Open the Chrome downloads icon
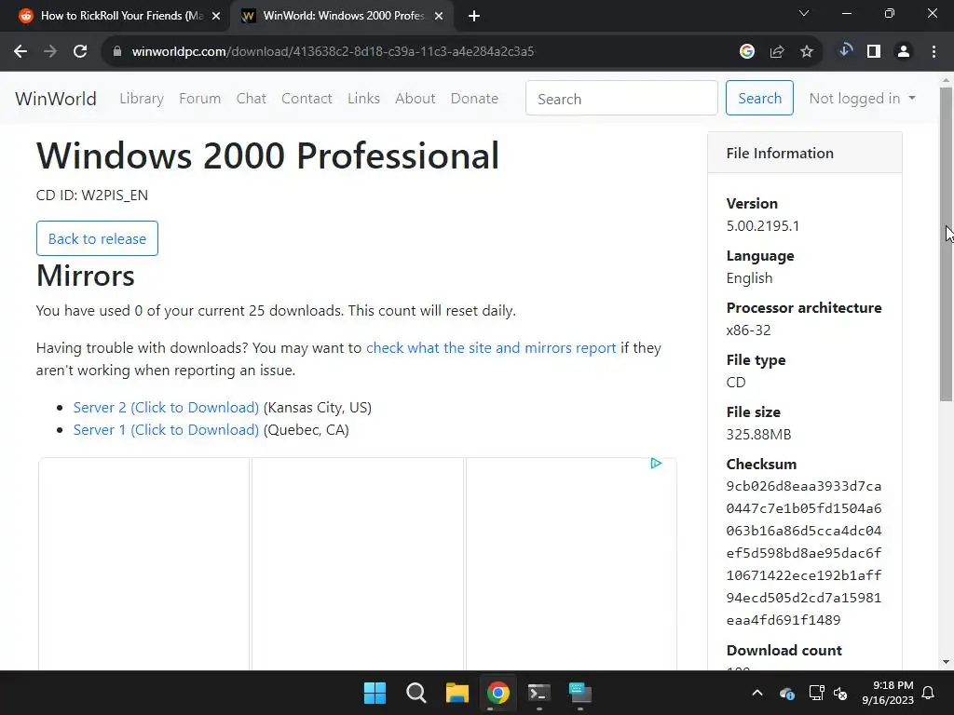 [x=845, y=51]
